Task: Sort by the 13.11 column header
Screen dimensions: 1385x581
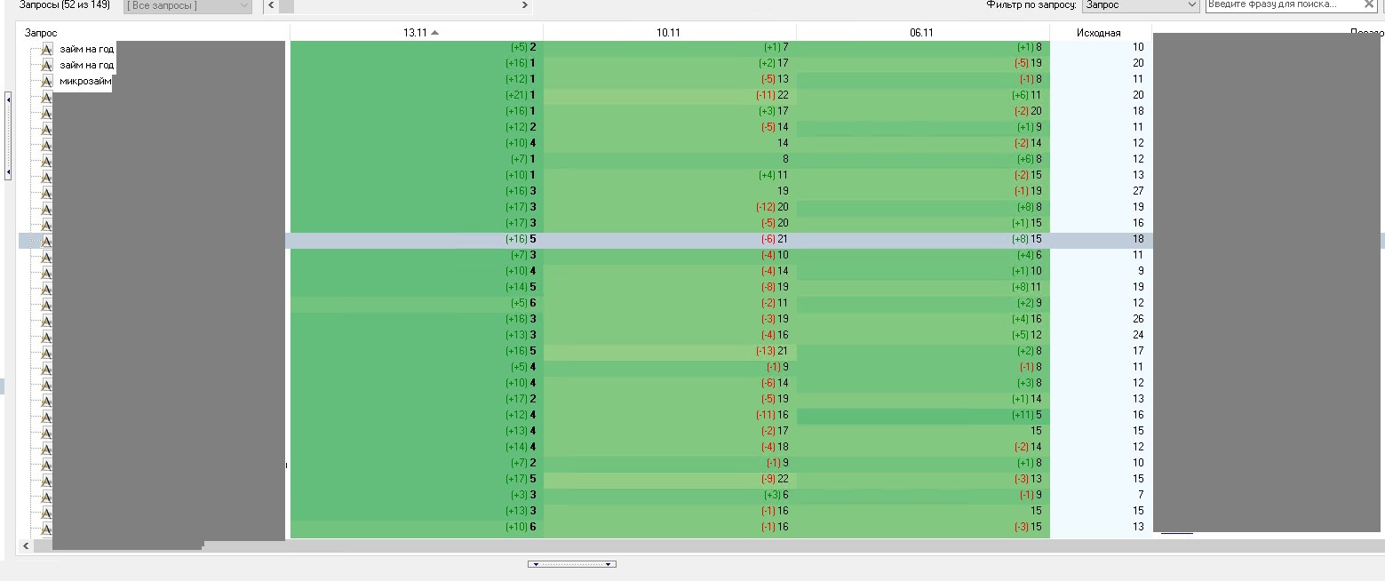Action: pyautogui.click(x=417, y=32)
